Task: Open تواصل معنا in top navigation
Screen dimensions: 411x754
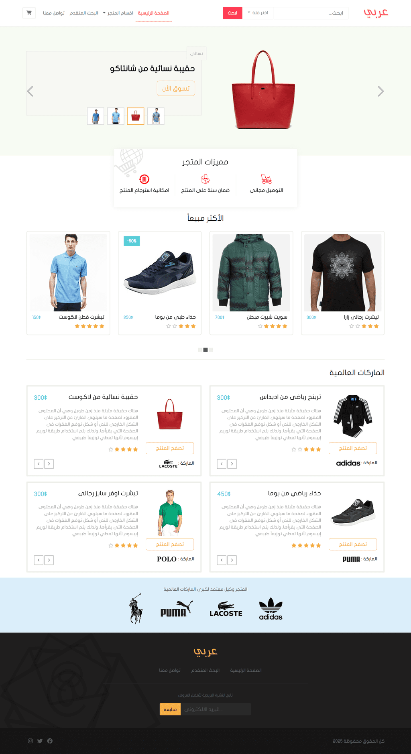Action: 54,13
